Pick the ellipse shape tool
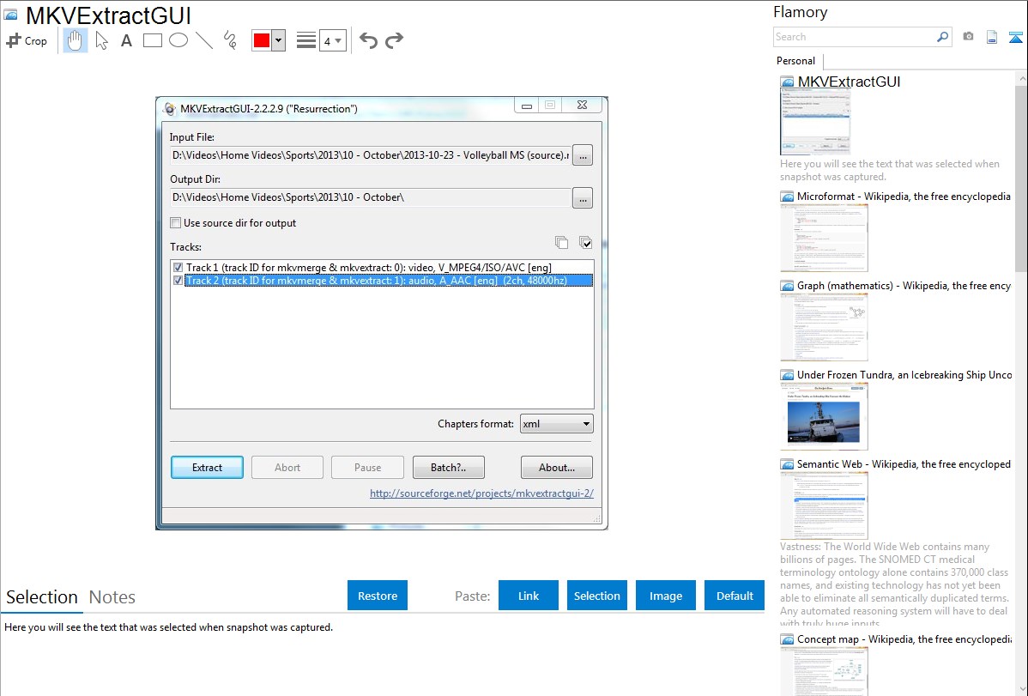Image resolution: width=1028 pixels, height=696 pixels. click(178, 40)
